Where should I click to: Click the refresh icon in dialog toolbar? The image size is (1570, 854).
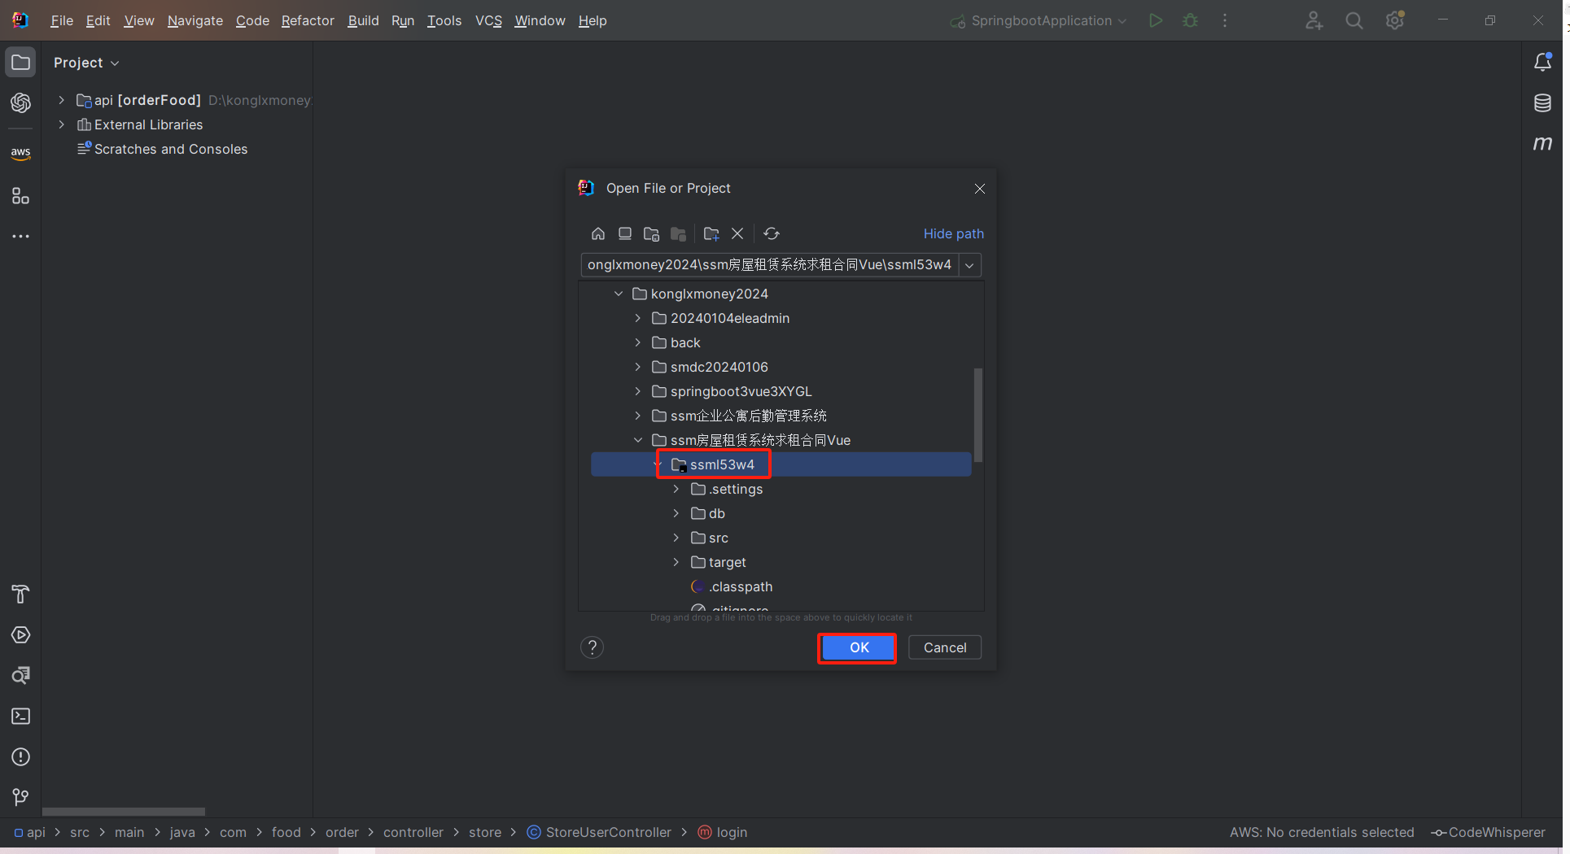(772, 234)
